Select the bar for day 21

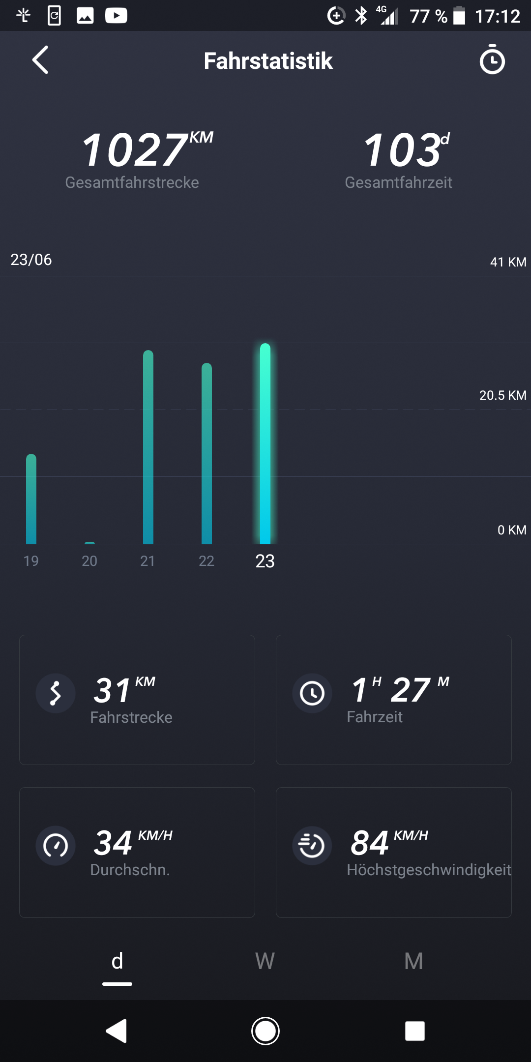(x=148, y=447)
